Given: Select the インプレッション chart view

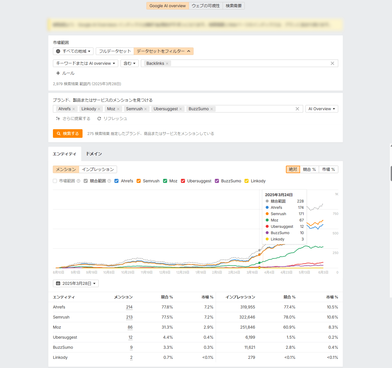Looking at the screenshot, I should coord(98,169).
